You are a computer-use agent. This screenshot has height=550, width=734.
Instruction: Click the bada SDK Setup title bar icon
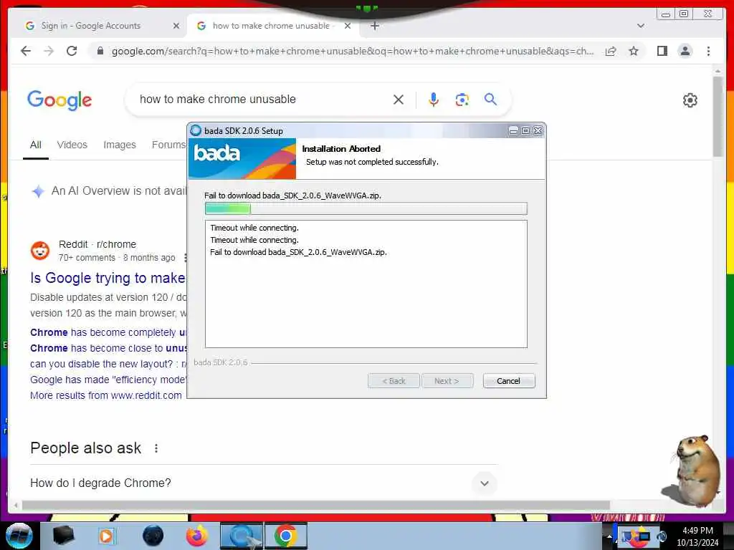point(196,130)
